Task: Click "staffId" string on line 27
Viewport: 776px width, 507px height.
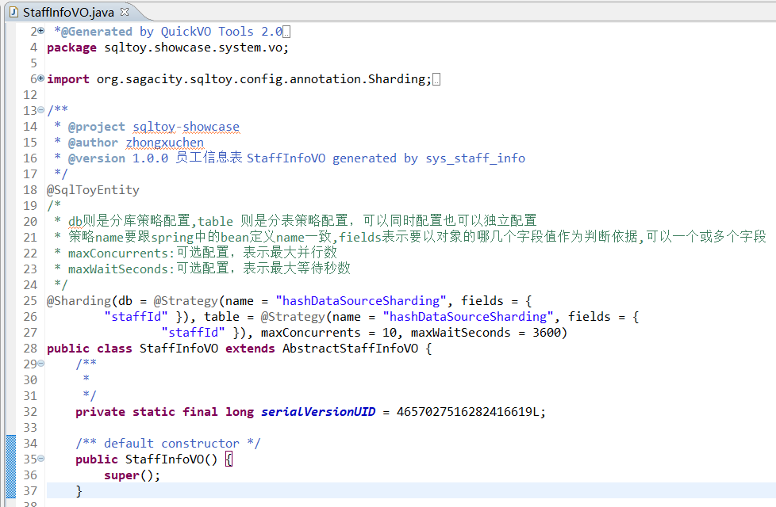Action: [x=193, y=333]
